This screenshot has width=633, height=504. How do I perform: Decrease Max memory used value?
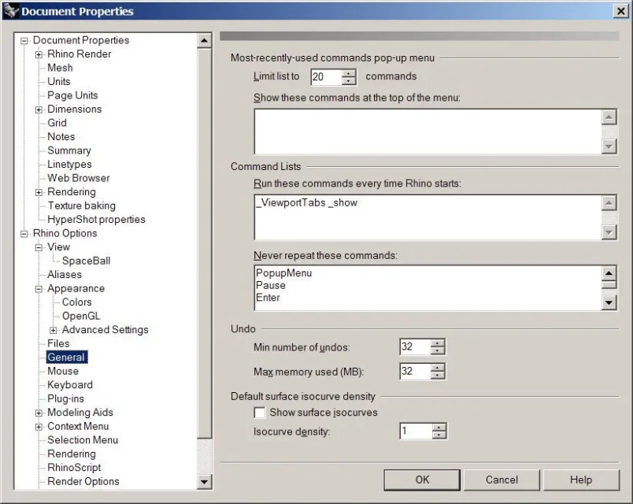pyautogui.click(x=438, y=375)
